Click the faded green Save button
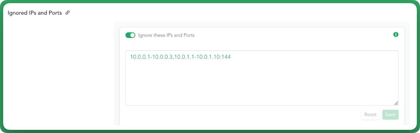The image size is (420, 133). pos(390,114)
